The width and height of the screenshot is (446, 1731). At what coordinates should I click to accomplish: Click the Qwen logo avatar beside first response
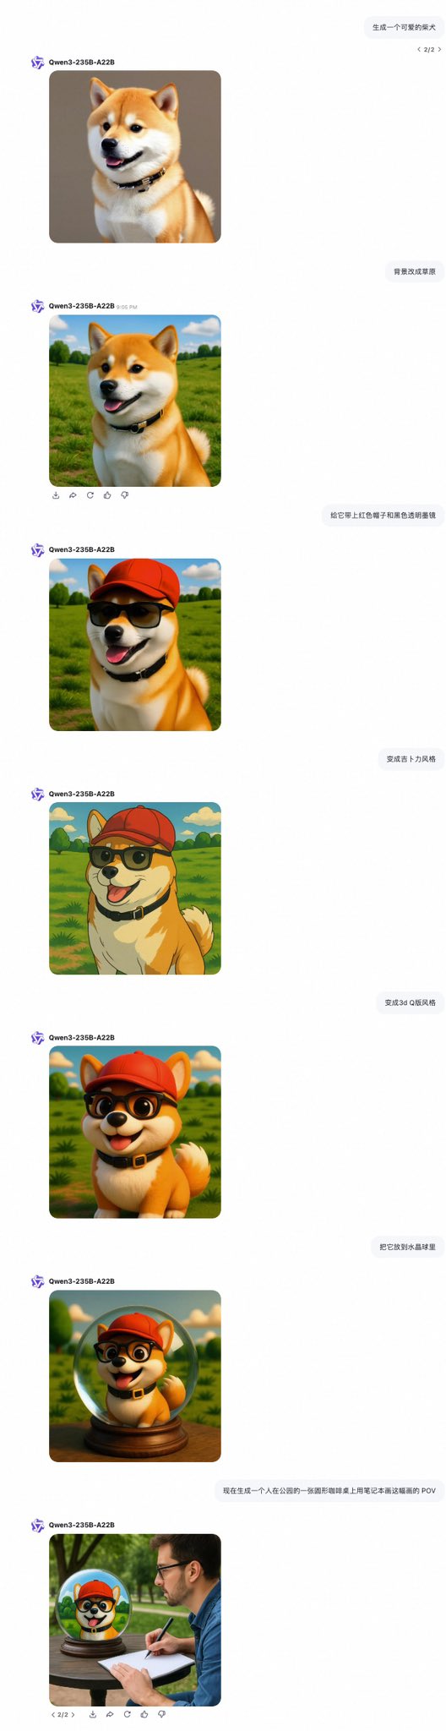coord(37,63)
